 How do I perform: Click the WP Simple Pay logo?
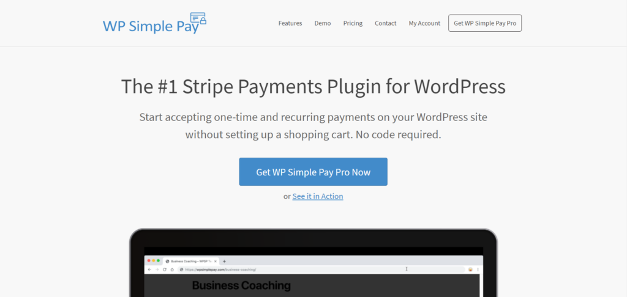coord(155,23)
